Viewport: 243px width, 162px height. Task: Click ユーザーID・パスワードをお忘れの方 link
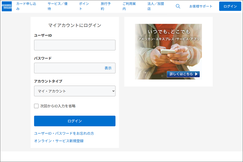tap(66, 133)
